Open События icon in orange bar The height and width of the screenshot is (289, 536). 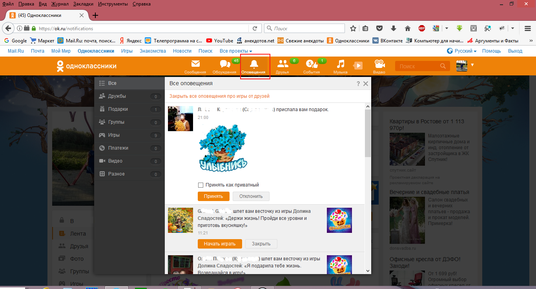(x=311, y=64)
